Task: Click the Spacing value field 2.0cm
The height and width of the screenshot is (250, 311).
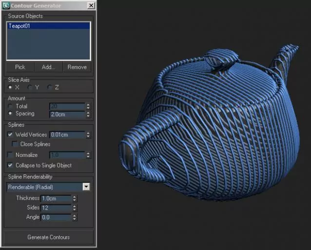Action: click(x=67, y=114)
